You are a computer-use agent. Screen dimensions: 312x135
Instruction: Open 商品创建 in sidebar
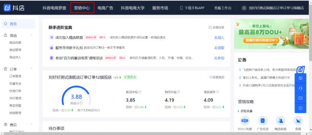coord(15,42)
